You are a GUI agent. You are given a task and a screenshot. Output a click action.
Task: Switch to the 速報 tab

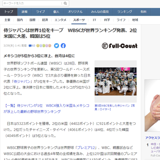pos(25,12)
